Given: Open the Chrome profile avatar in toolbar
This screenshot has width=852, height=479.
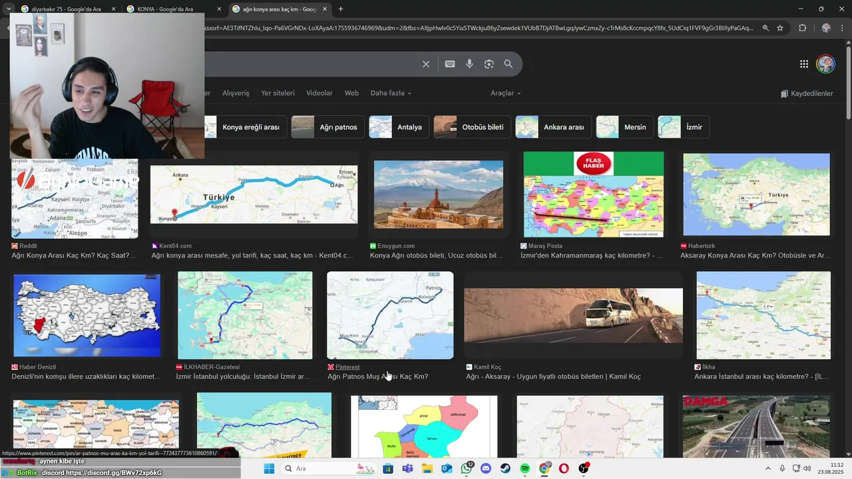Looking at the screenshot, I should [826, 28].
